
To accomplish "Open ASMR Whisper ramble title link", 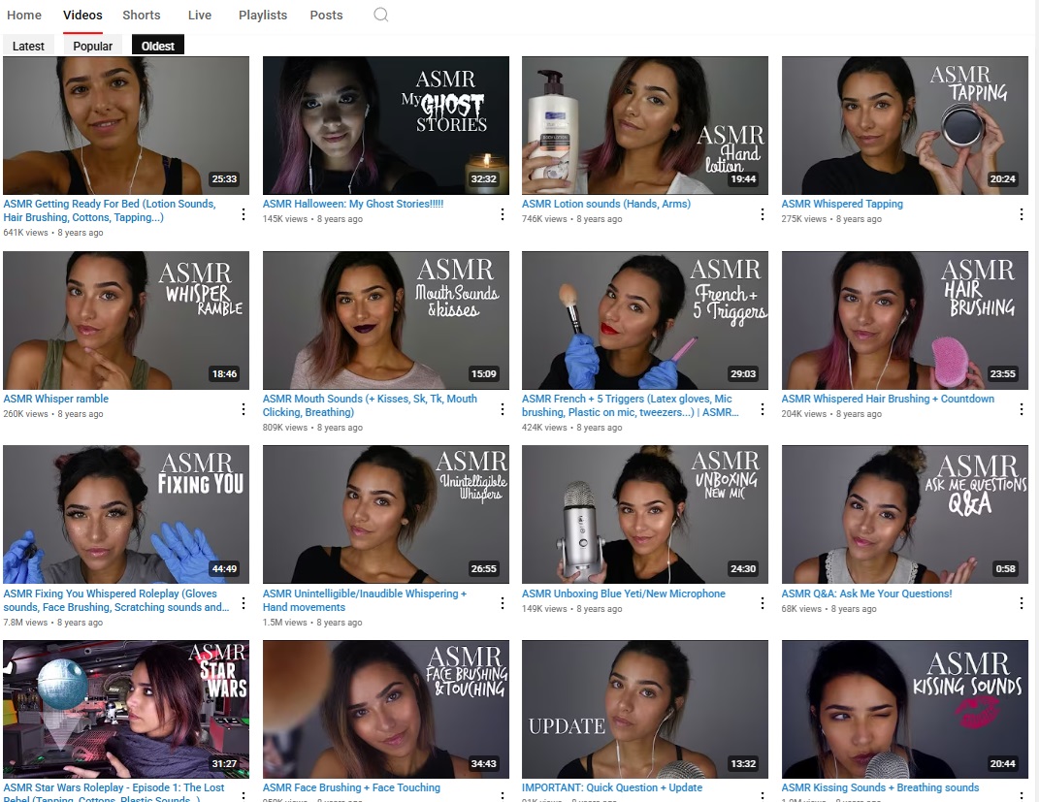I will (55, 399).
